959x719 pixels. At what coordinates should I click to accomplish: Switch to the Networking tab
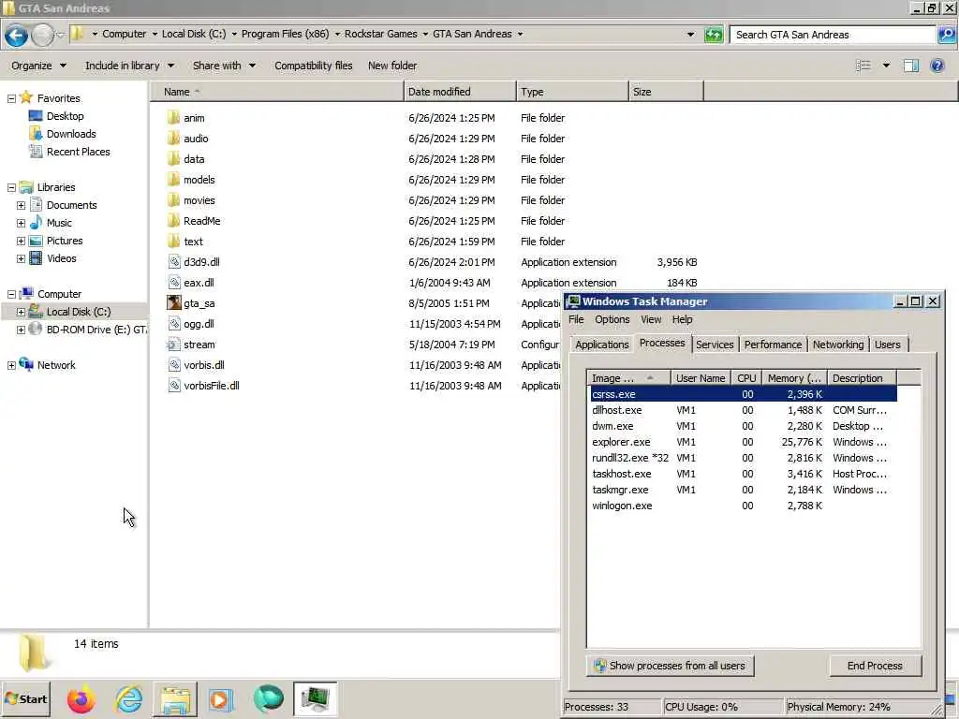click(x=838, y=345)
